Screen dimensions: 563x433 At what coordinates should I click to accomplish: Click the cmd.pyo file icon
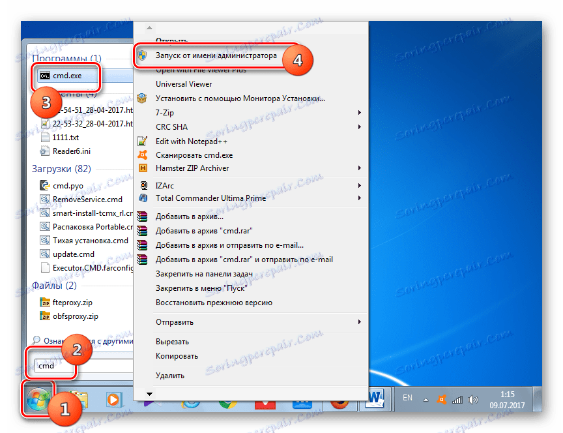click(44, 185)
